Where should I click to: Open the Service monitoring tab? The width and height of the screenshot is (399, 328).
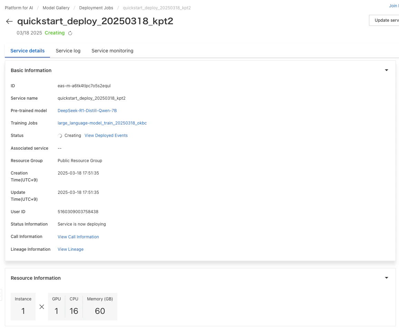pos(112,51)
